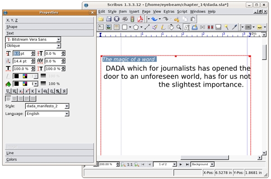Viewport: 271px width, 179px height.
Task: Select the Insert Table tool
Action: (x=117, y=27)
